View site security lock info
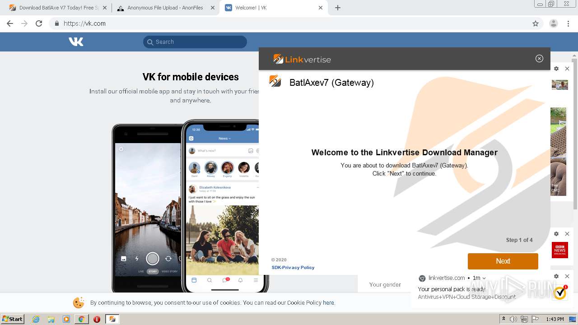Screen dimensions: 578x325 [x=56, y=23]
